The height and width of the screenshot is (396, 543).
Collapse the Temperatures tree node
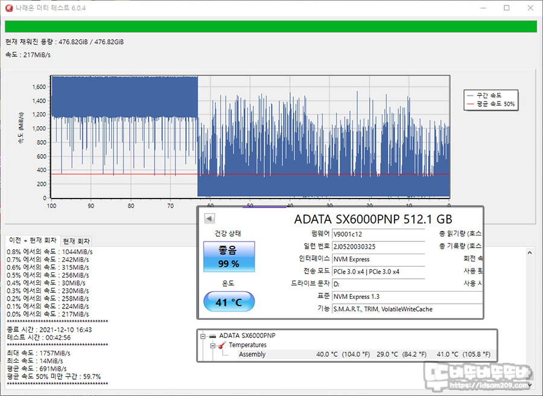coord(212,345)
